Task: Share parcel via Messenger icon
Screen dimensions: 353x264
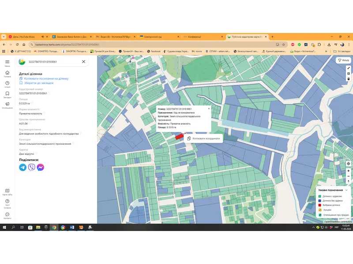Action: [40, 167]
